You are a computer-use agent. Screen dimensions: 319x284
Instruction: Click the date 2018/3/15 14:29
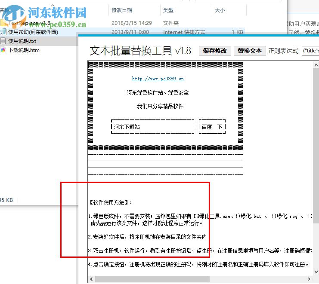pos(132,23)
